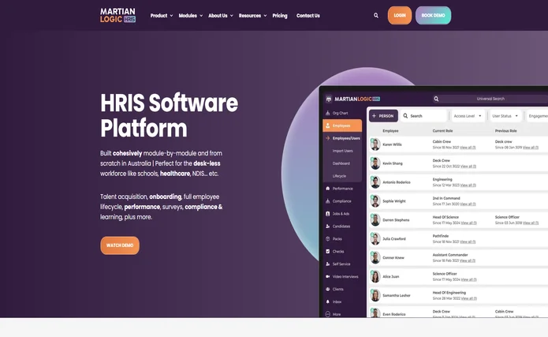Screen dimensions: 548x337
Task: Select Import Users in the sidebar
Action: tap(342, 151)
